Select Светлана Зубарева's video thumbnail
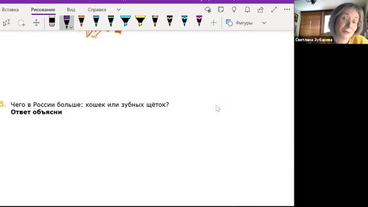Screen dimensions: 368x207 tap(331, 22)
